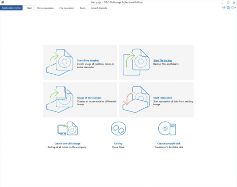The image size is (237, 187).
Task: Open the Application menu
Action: coord(11,8)
